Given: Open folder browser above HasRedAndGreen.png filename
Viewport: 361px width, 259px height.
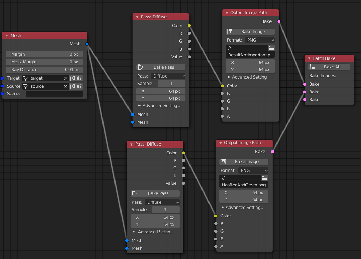Looking at the screenshot, I should (x=265, y=178).
